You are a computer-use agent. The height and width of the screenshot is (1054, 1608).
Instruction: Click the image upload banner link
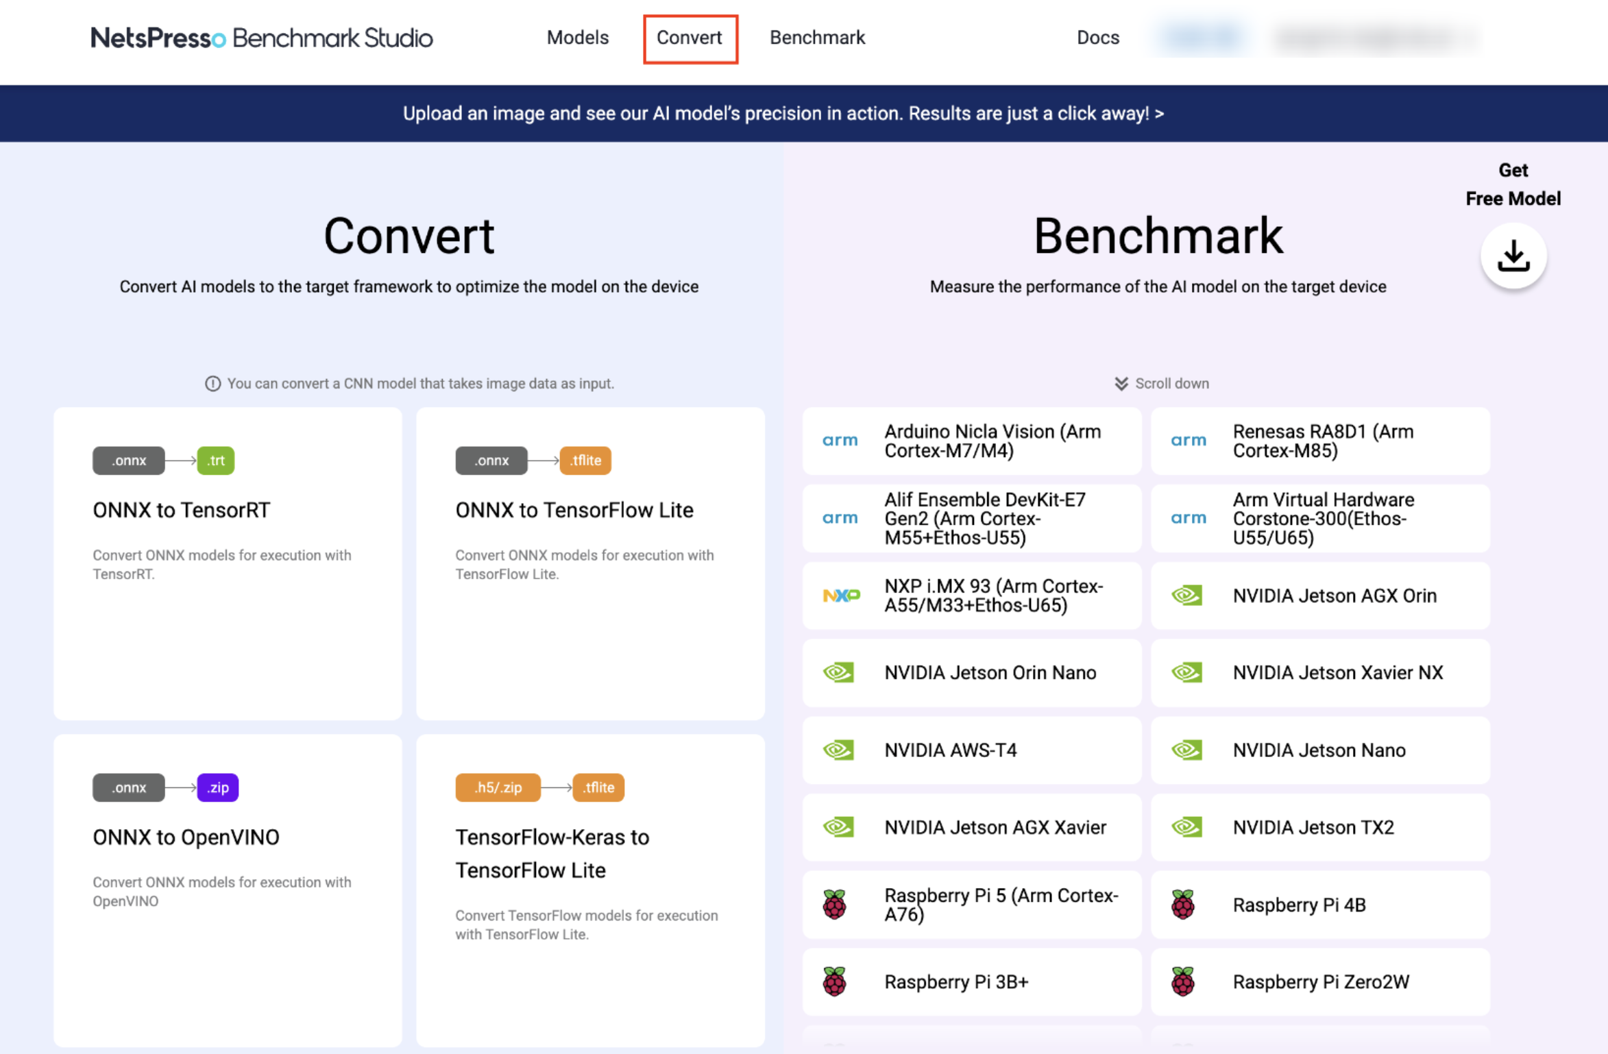pyautogui.click(x=783, y=114)
